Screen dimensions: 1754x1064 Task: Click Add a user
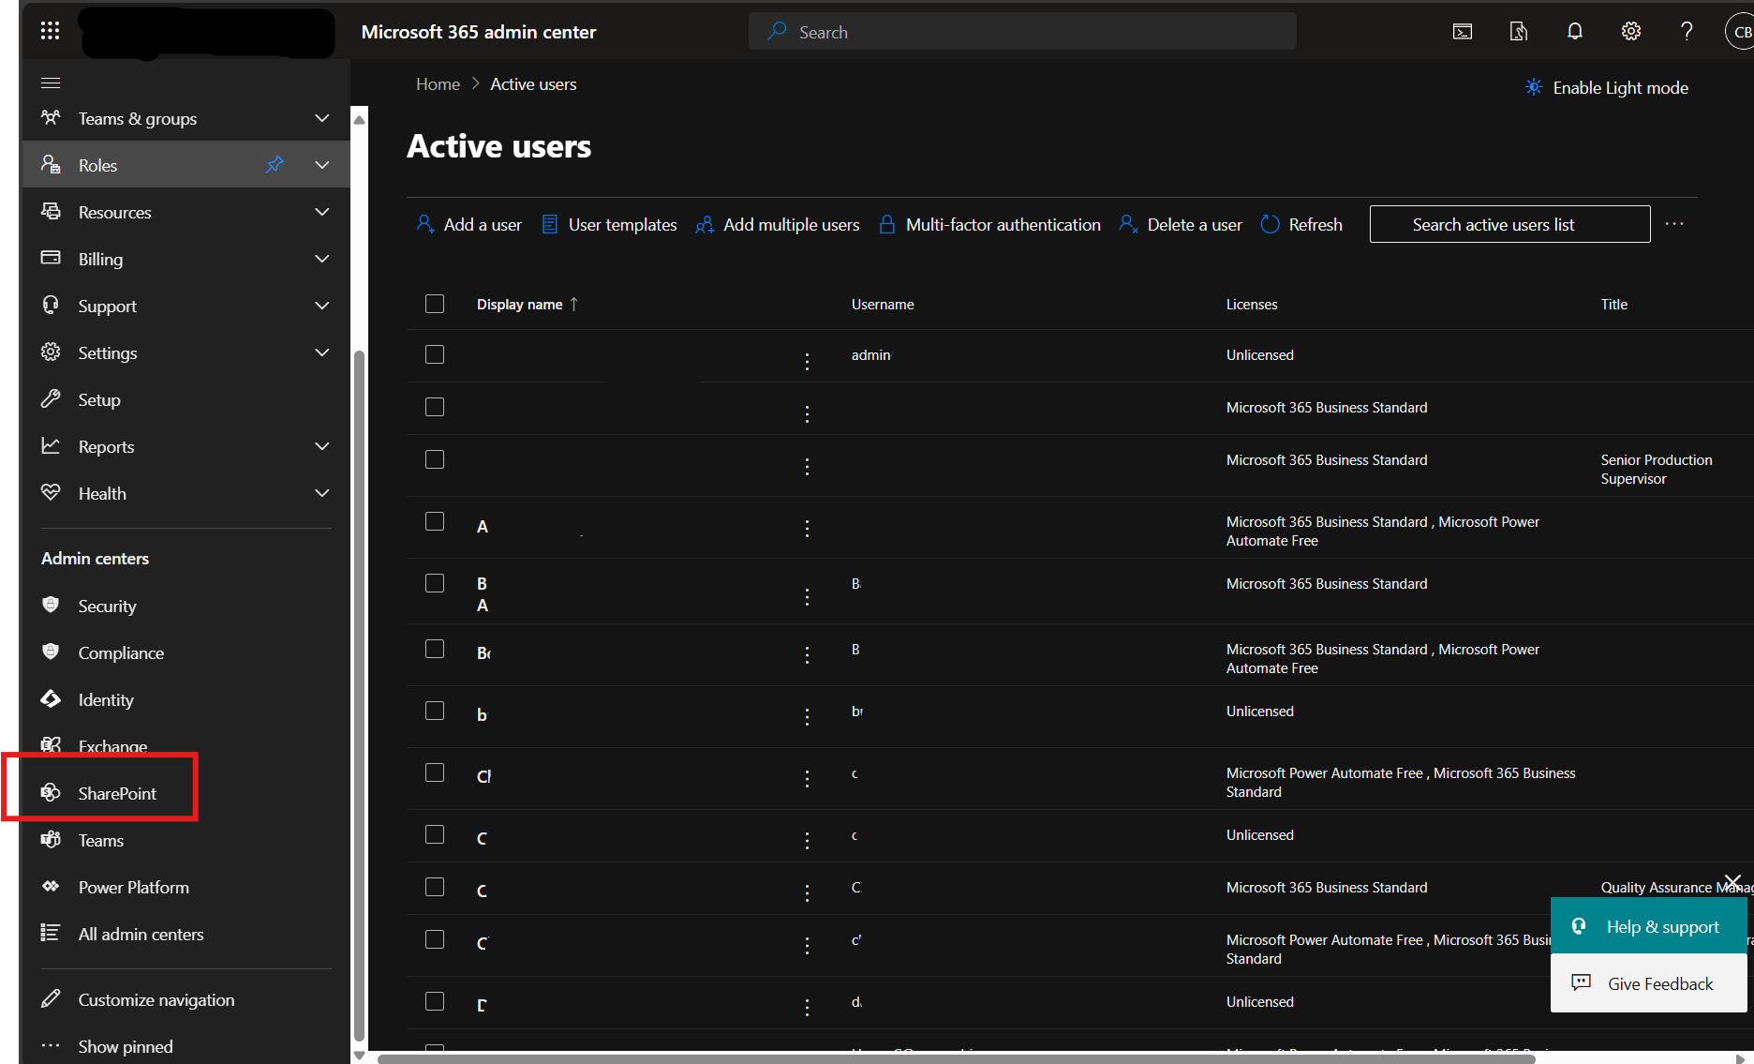(468, 224)
